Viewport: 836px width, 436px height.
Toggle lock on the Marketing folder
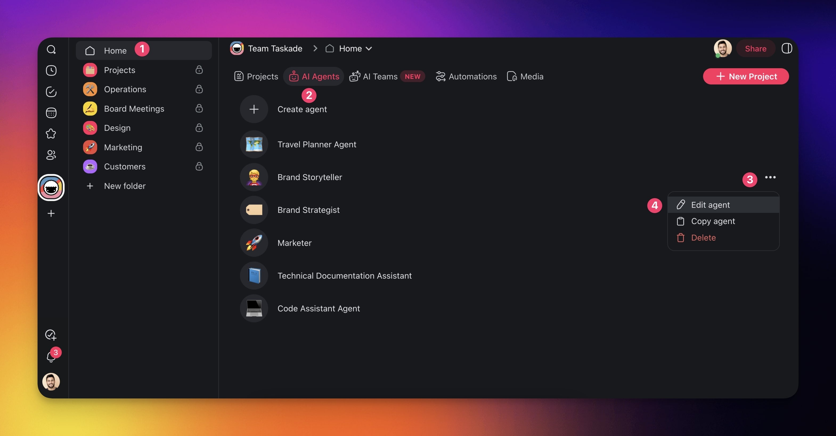(199, 147)
